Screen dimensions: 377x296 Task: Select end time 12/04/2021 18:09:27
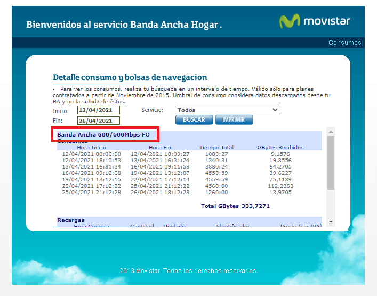point(160,154)
